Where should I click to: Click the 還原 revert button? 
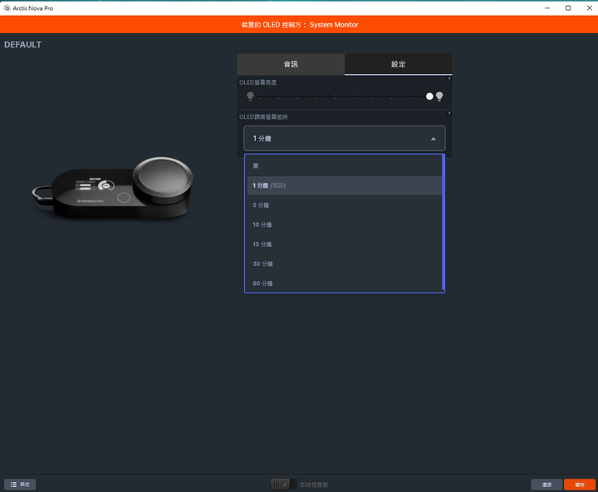(547, 485)
